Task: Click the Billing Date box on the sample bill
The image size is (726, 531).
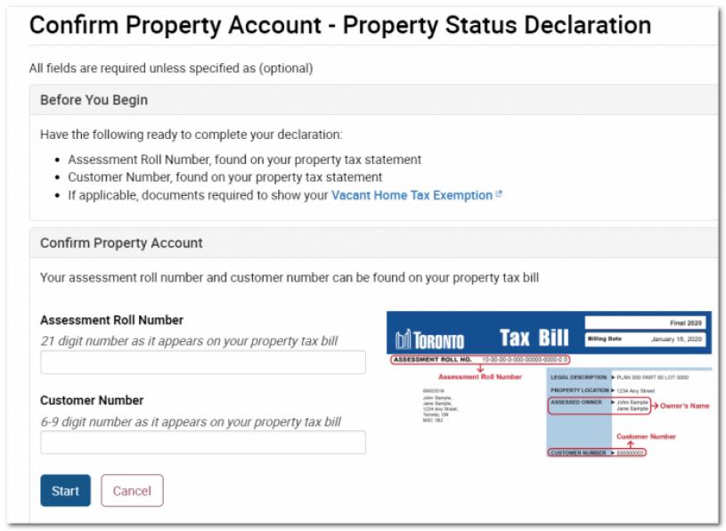Action: [645, 339]
